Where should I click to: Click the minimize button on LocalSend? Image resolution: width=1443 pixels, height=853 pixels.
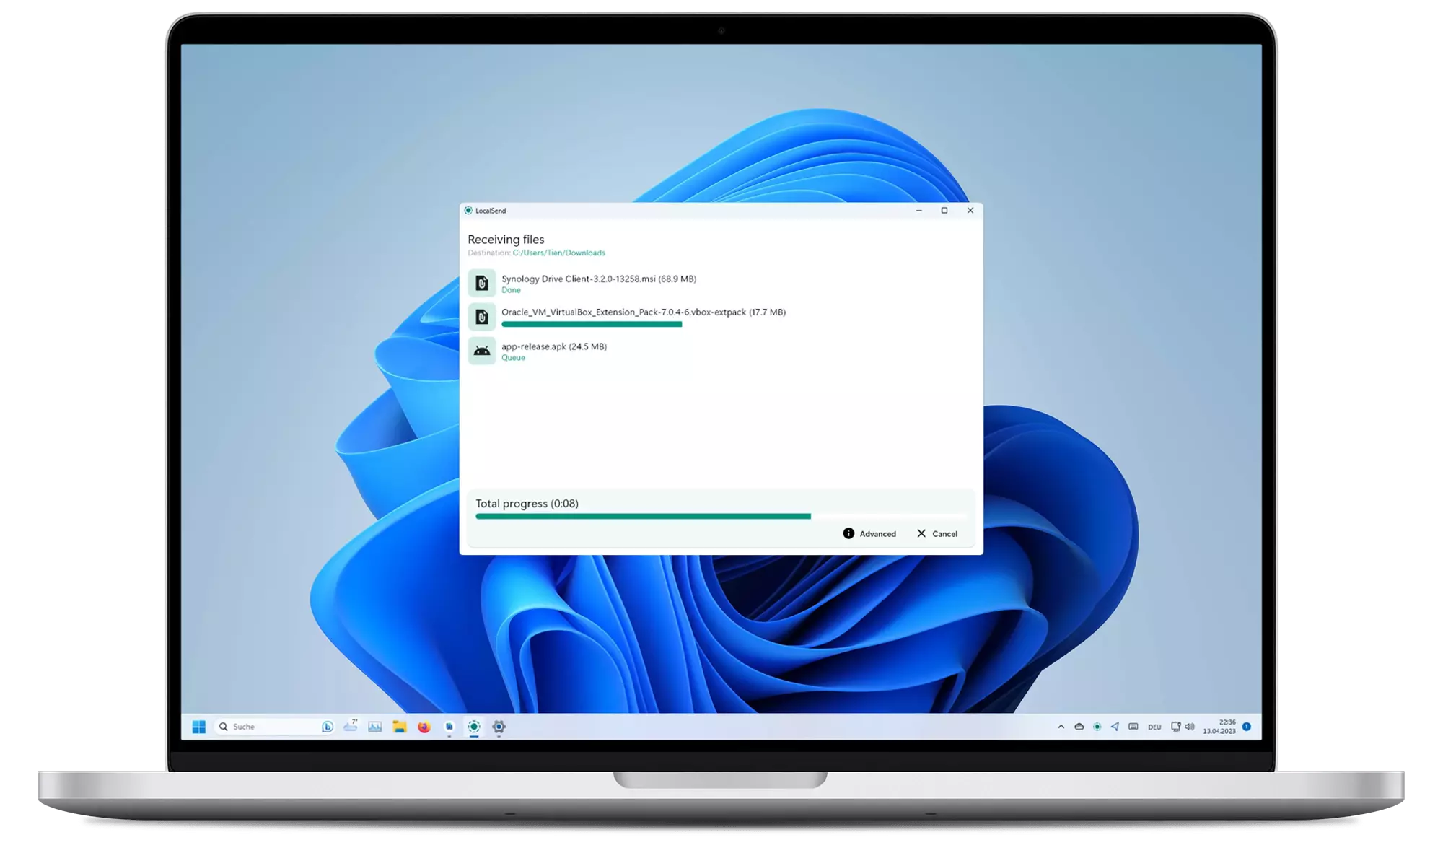tap(918, 210)
